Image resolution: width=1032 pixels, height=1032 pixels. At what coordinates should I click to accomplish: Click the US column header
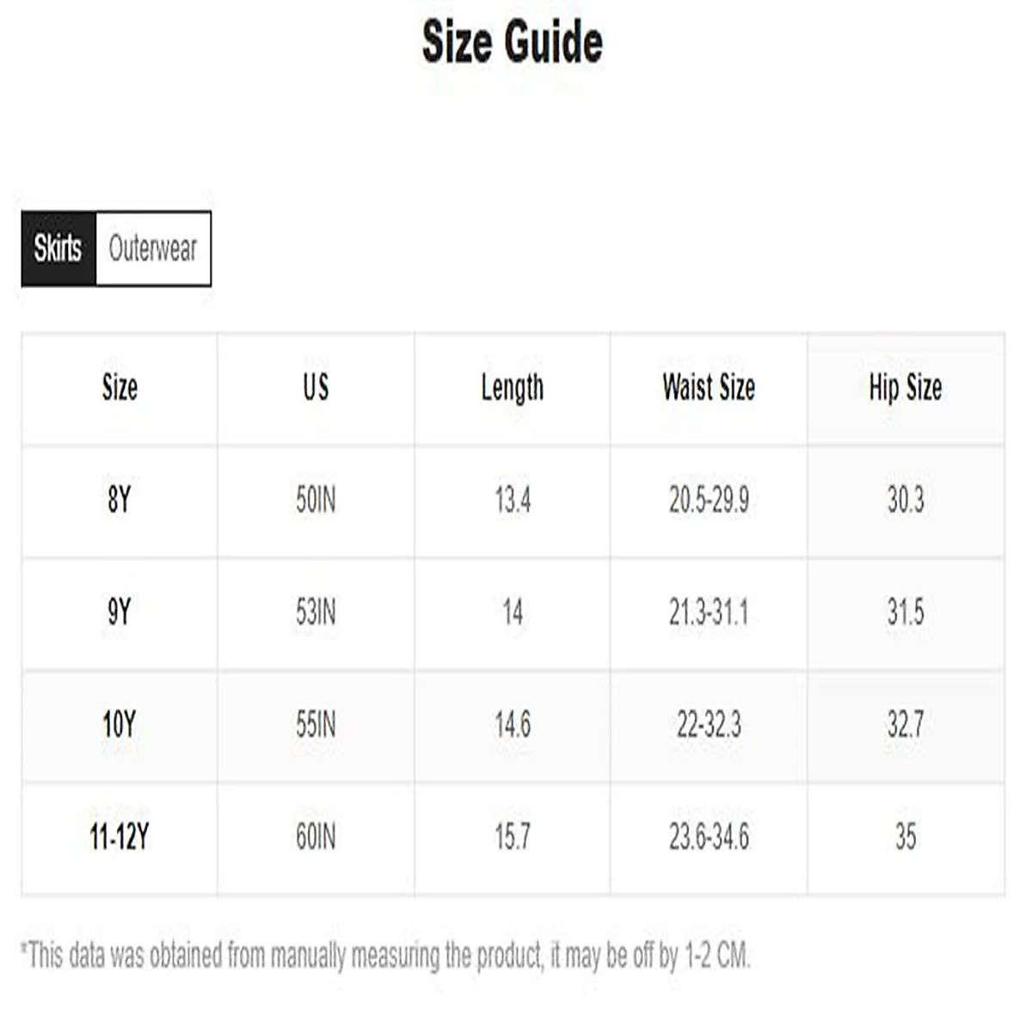pyautogui.click(x=316, y=388)
